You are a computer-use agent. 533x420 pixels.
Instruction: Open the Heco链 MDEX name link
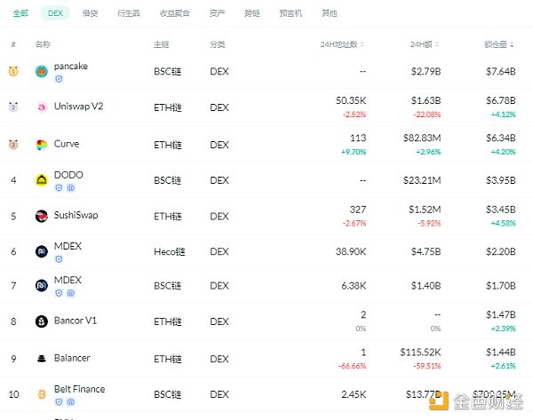67,246
